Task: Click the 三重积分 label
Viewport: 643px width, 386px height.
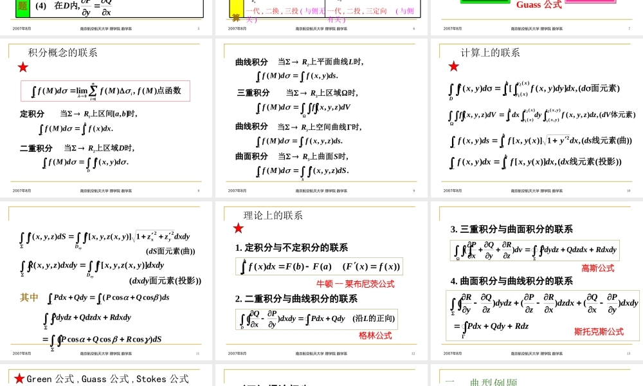Action: [253, 93]
